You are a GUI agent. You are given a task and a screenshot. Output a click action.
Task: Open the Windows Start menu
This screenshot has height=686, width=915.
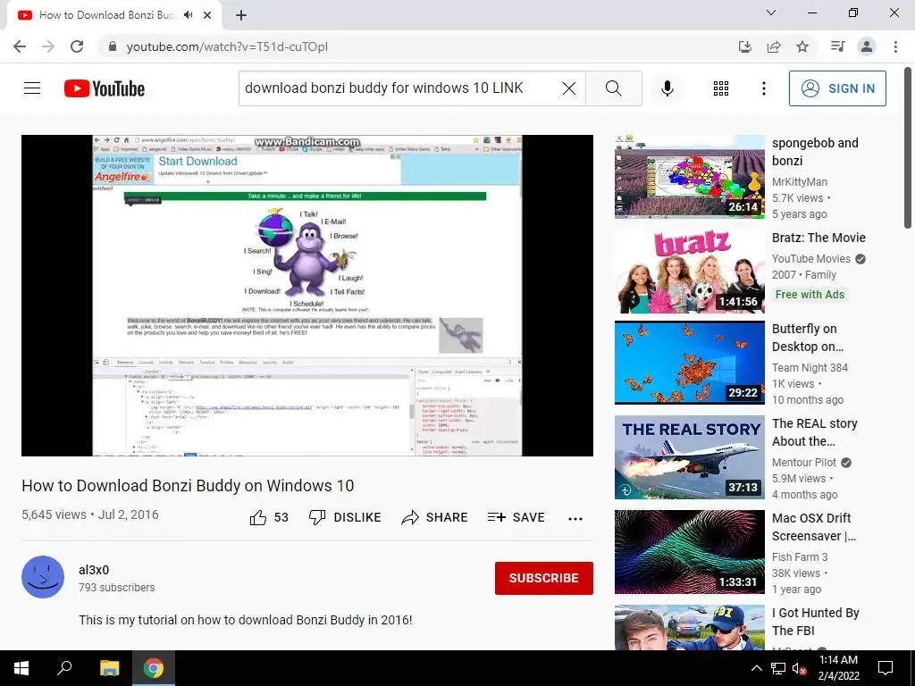pos(21,668)
